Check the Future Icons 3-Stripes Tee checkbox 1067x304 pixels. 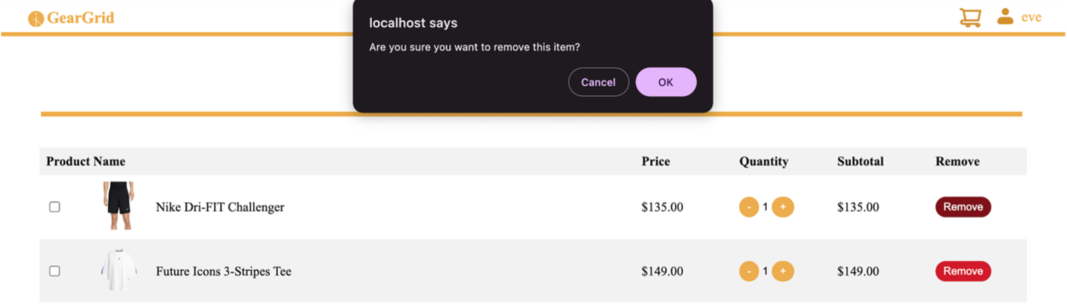pos(55,271)
